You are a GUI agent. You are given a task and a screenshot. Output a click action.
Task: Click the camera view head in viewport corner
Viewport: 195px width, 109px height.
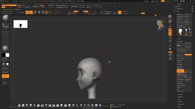click(x=160, y=25)
